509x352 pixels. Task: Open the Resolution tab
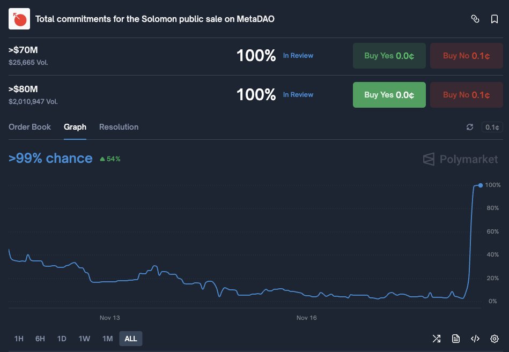coord(119,127)
